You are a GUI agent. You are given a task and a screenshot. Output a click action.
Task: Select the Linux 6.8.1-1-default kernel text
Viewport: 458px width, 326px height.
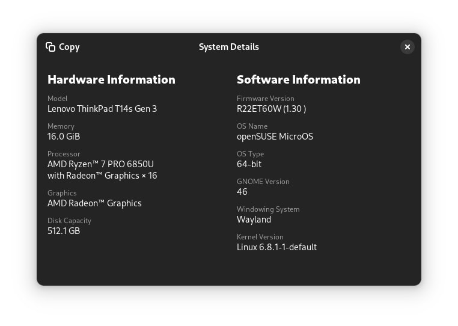coord(276,247)
